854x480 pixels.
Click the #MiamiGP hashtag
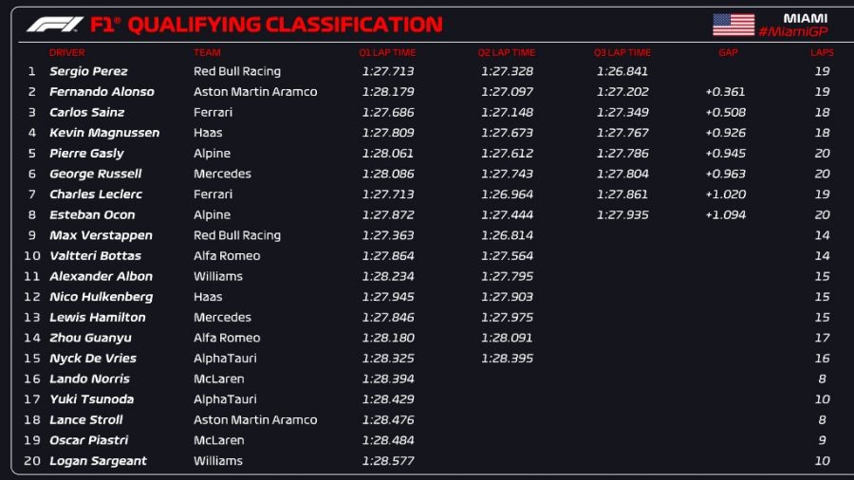point(793,32)
